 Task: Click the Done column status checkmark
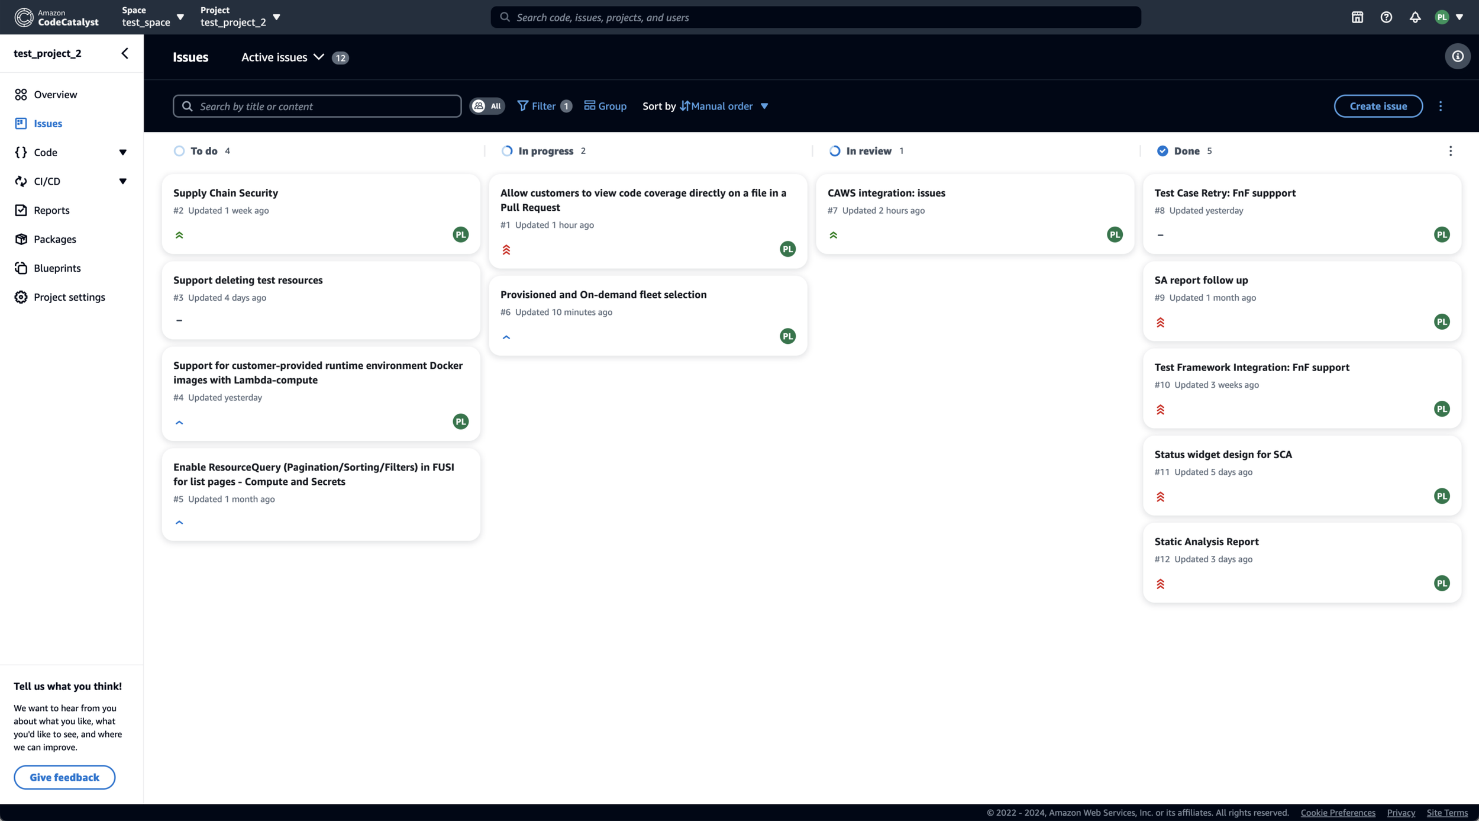point(1162,151)
